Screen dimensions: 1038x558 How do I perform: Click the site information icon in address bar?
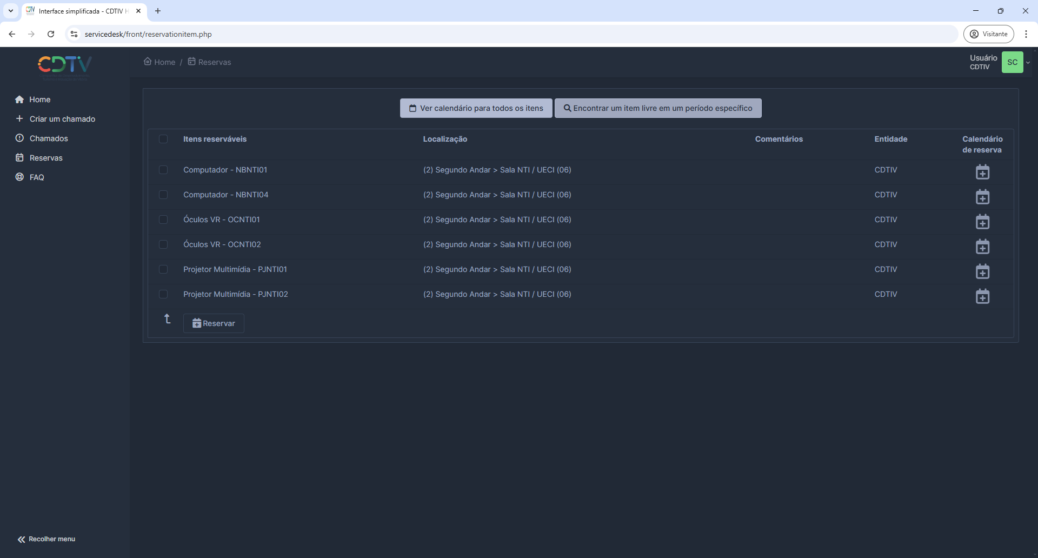pyautogui.click(x=74, y=34)
